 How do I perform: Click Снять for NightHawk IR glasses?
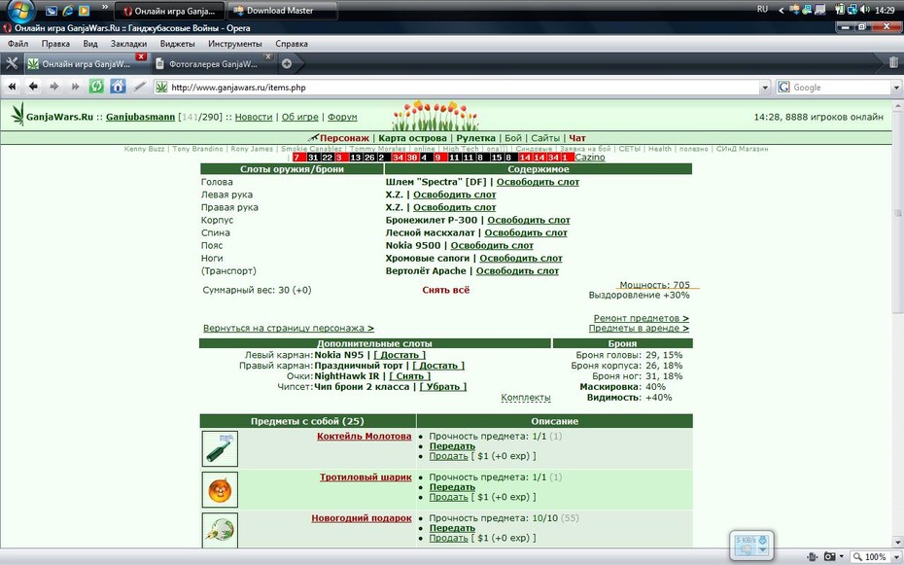coord(409,376)
